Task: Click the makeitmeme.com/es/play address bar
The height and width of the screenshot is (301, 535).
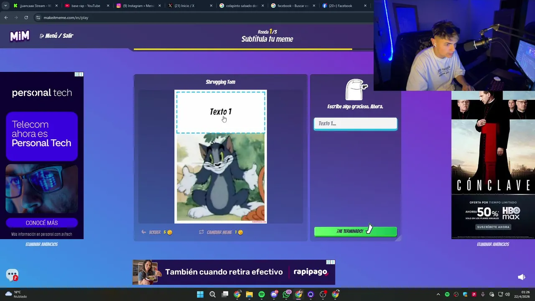Action: pyautogui.click(x=66, y=18)
